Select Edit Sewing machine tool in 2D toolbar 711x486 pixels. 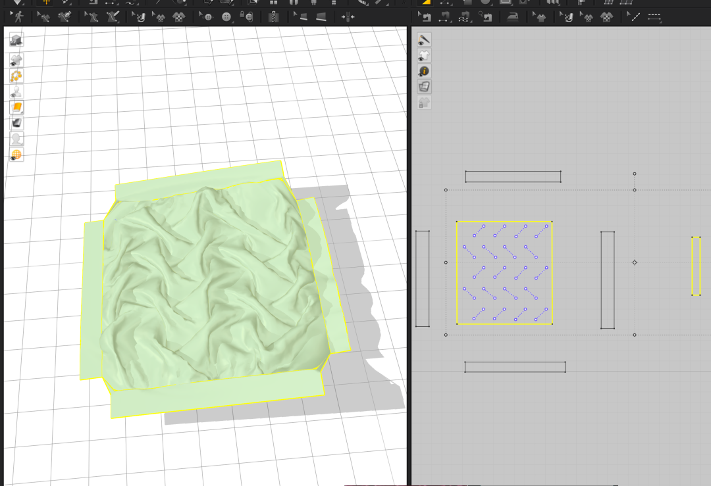coord(425,17)
